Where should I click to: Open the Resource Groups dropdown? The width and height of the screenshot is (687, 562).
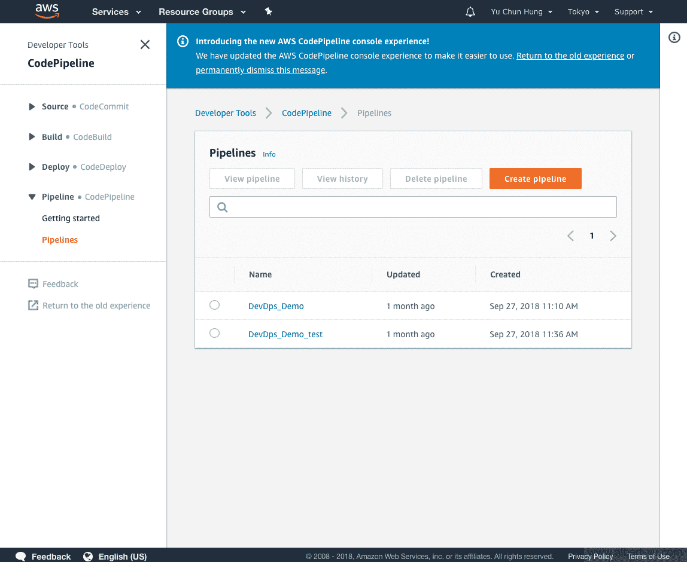(x=202, y=12)
